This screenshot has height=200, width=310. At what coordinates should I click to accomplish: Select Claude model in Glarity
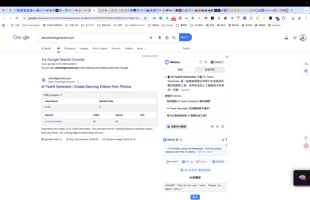click(202, 162)
